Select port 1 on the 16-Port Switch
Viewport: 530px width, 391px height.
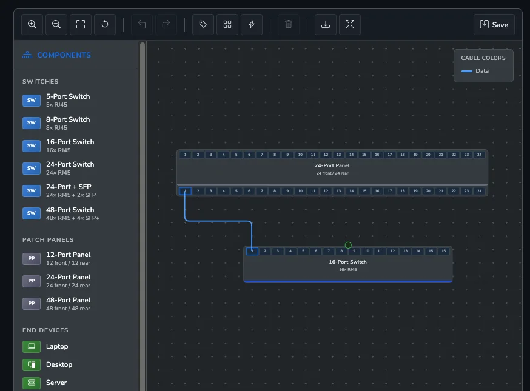point(252,251)
